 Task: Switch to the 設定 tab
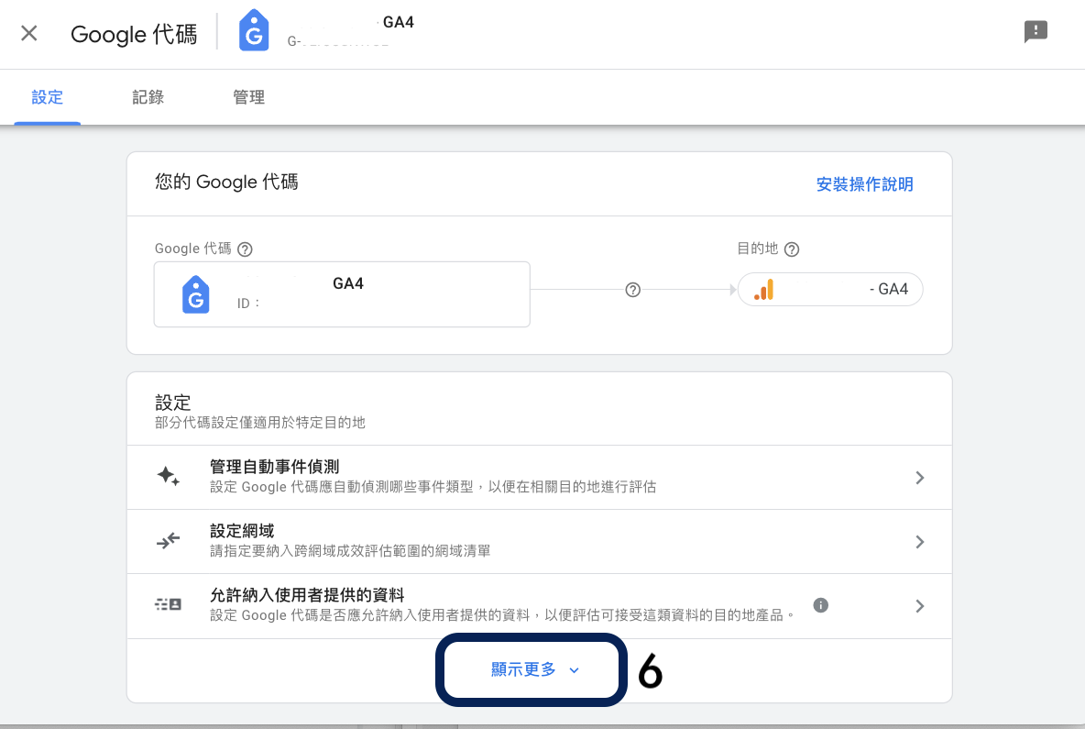click(x=47, y=97)
